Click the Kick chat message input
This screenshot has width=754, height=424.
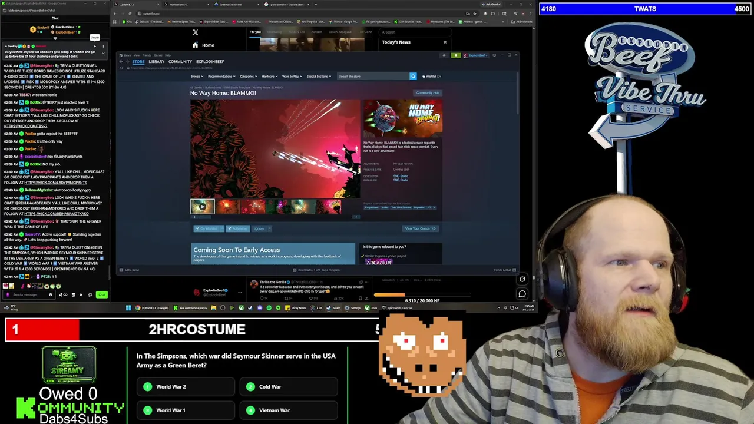pos(28,294)
